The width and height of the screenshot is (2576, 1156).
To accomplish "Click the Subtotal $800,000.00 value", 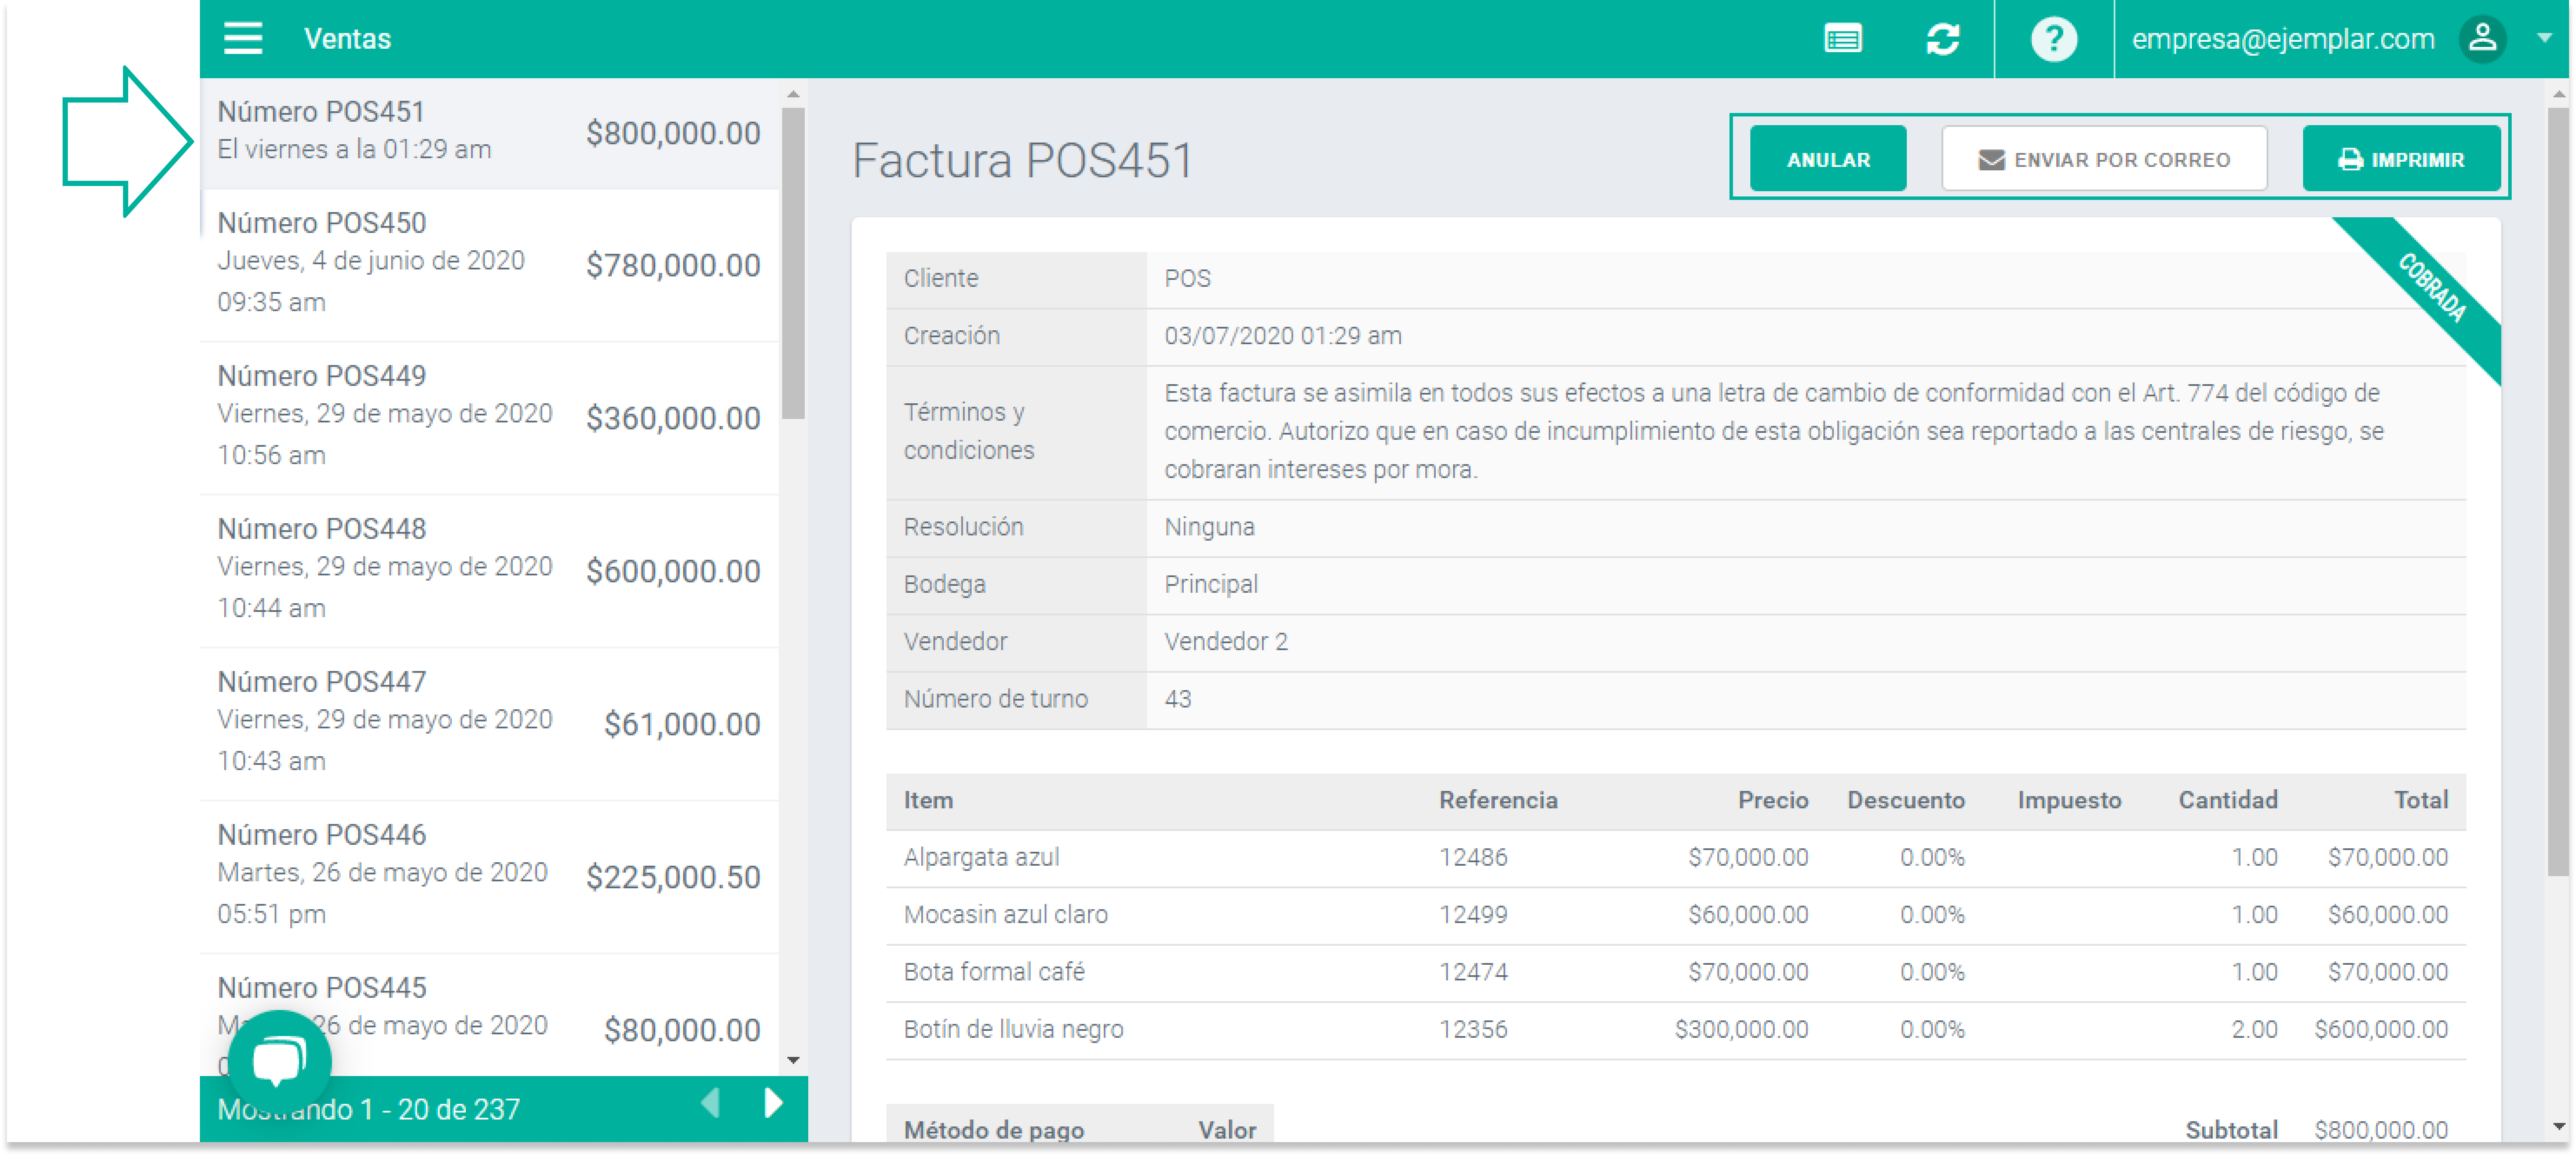I will coord(2381,1130).
